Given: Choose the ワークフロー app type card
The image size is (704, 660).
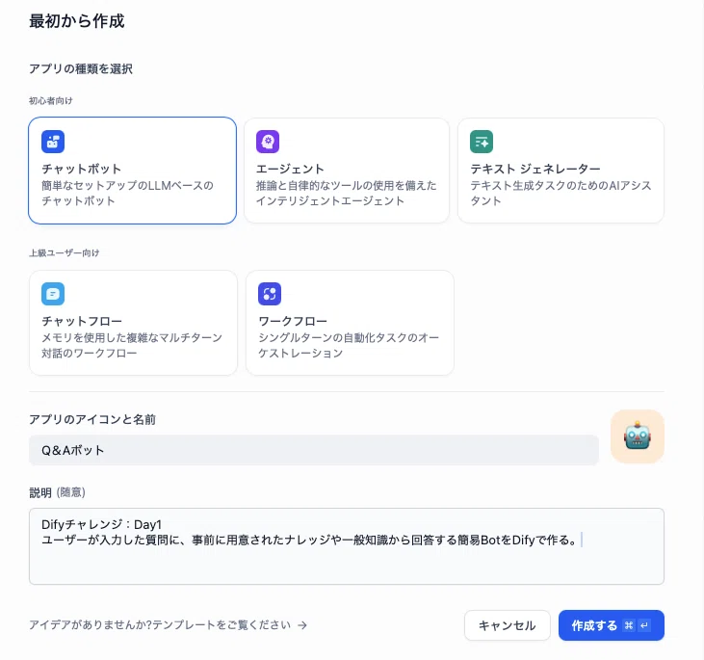Looking at the screenshot, I should point(350,323).
